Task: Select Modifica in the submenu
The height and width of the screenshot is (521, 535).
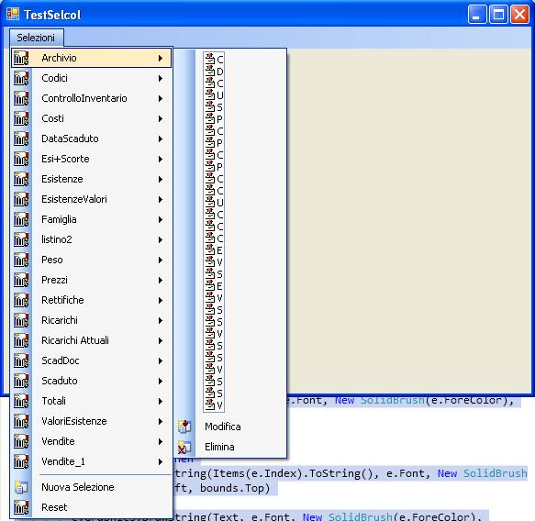Action: (223, 427)
